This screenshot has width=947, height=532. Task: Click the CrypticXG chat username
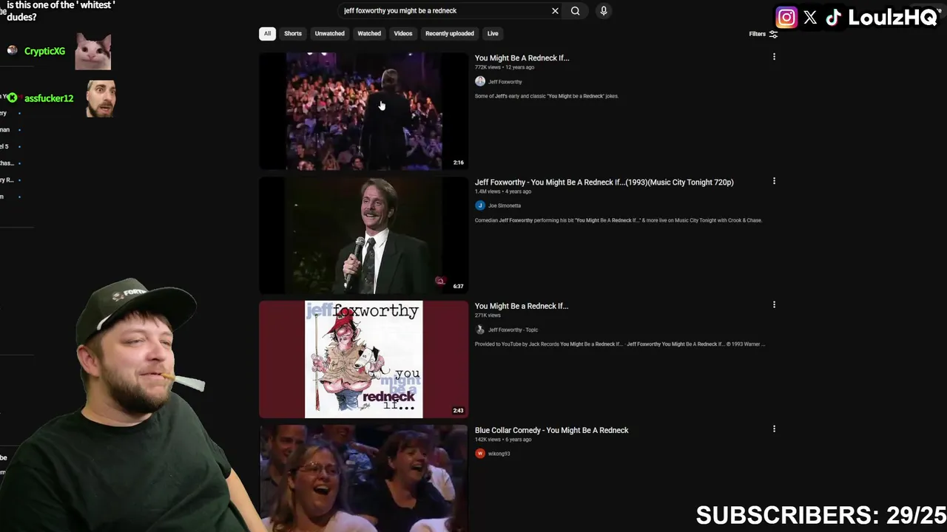coord(44,51)
